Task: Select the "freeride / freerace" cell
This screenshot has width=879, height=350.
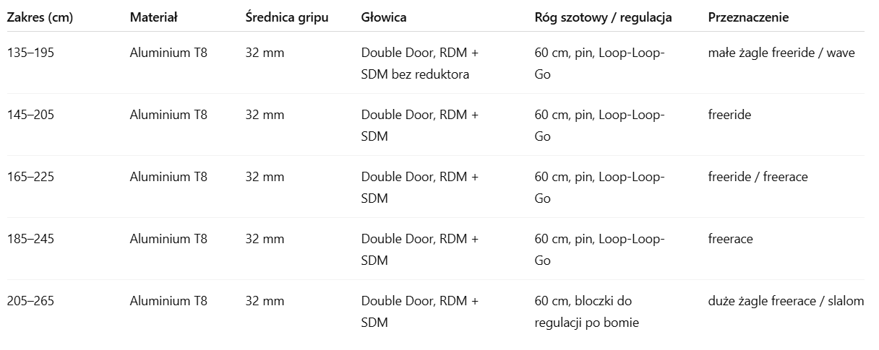Action: tap(758, 177)
